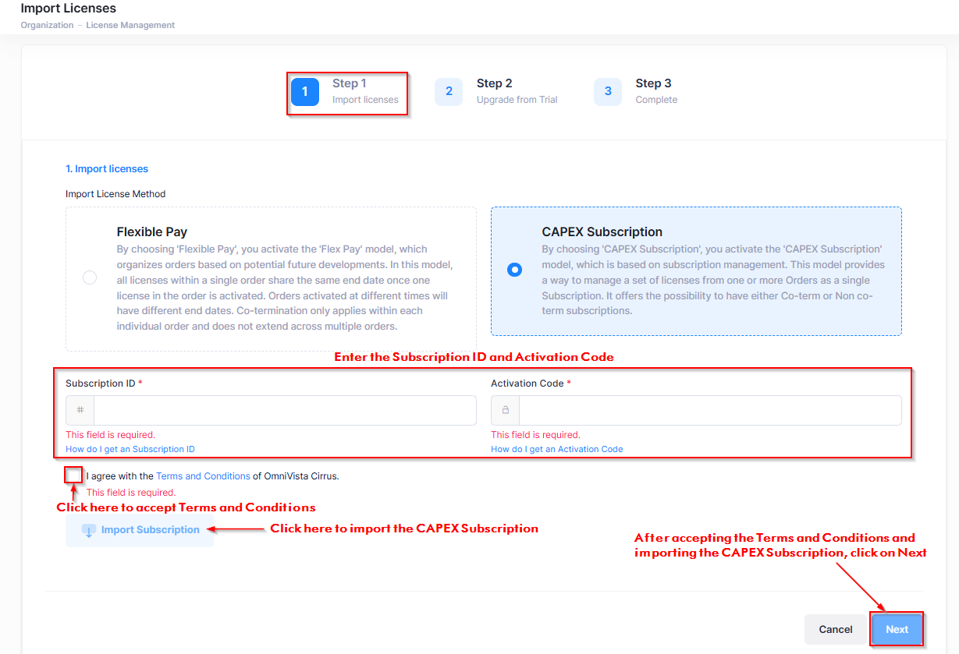Screen dimensions: 959x654
Task: Focus the Activation Code text field
Action: point(709,410)
